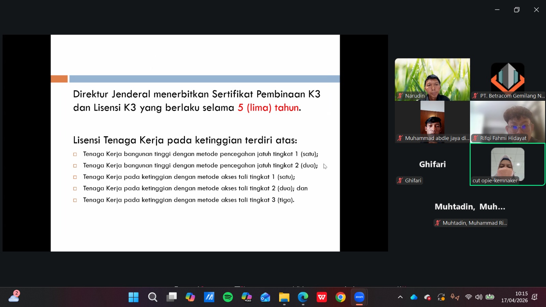
Task: Open Windows Search from the taskbar
Action: coord(153,297)
